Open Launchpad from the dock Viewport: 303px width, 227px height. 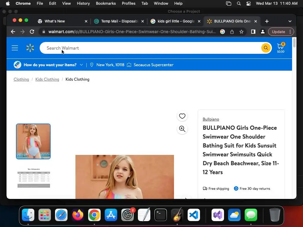point(45,215)
